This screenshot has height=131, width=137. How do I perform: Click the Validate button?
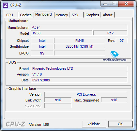click(94, 124)
